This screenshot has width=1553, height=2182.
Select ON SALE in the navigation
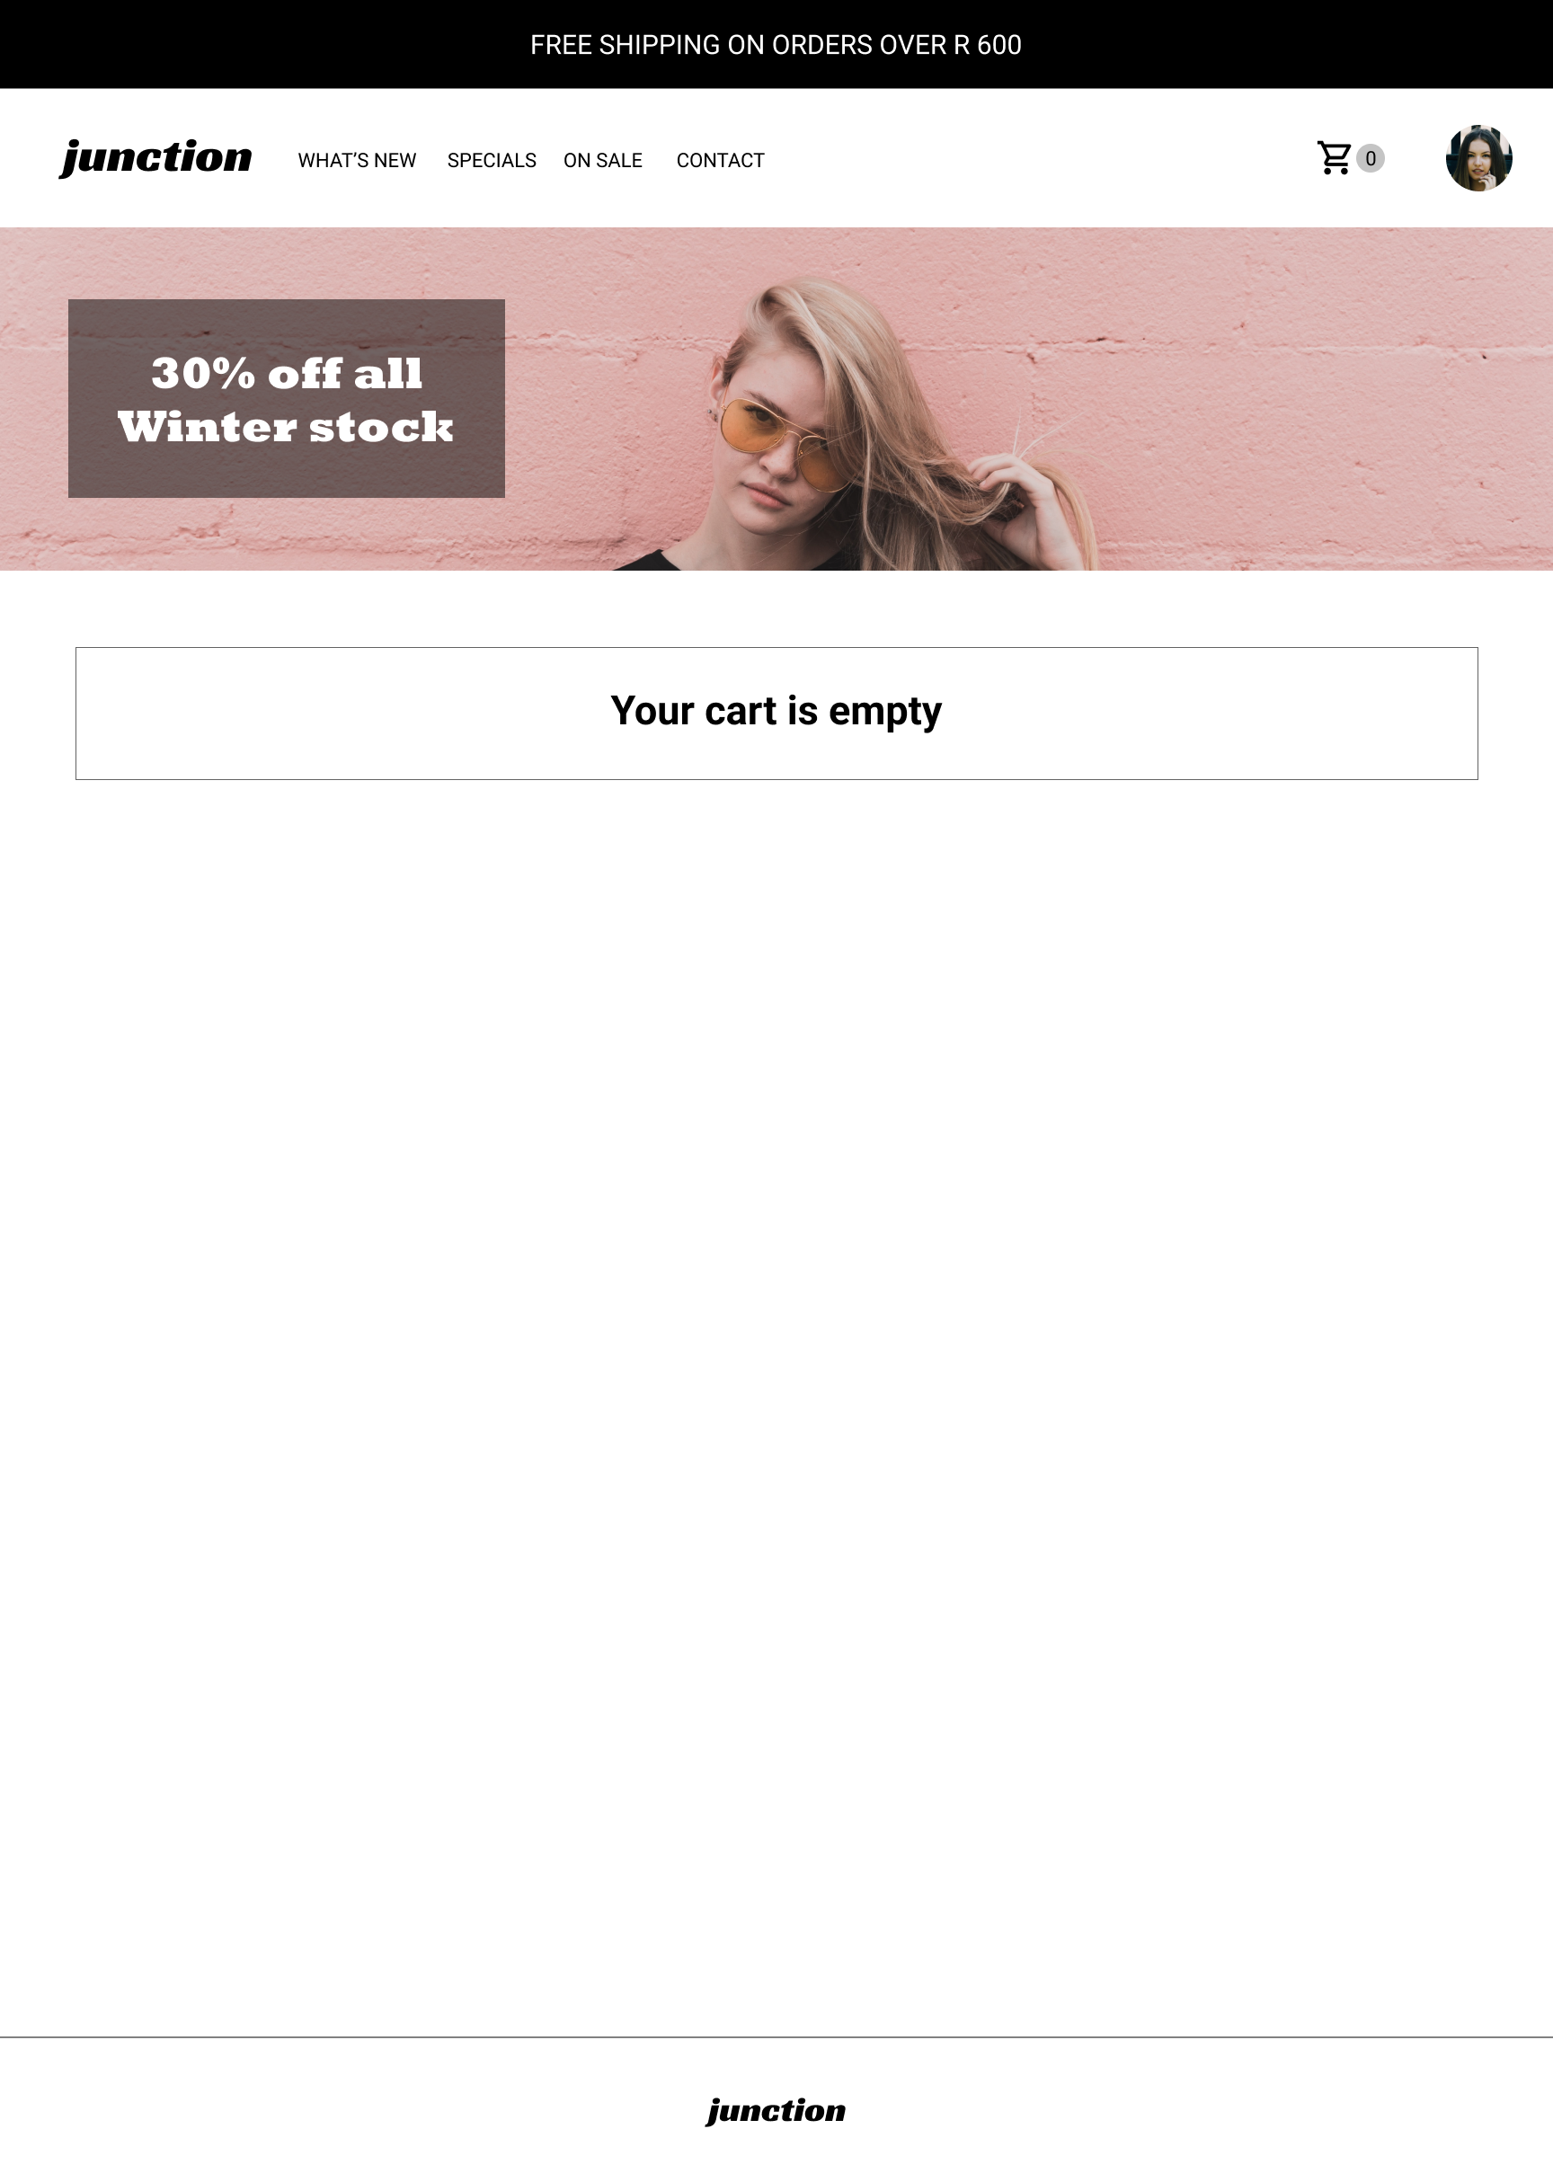click(x=602, y=161)
